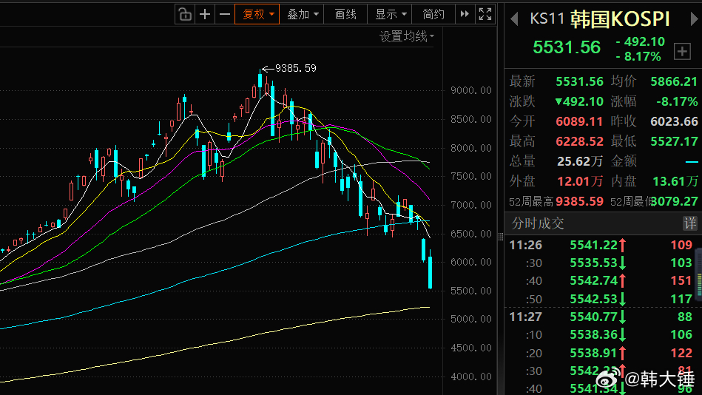Click the 外盘 12.01万 value
Viewport: 702px width, 395px height.
tap(580, 181)
